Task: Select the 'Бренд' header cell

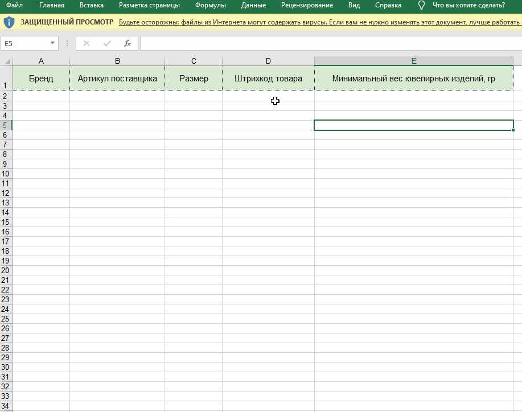Action: [41, 79]
